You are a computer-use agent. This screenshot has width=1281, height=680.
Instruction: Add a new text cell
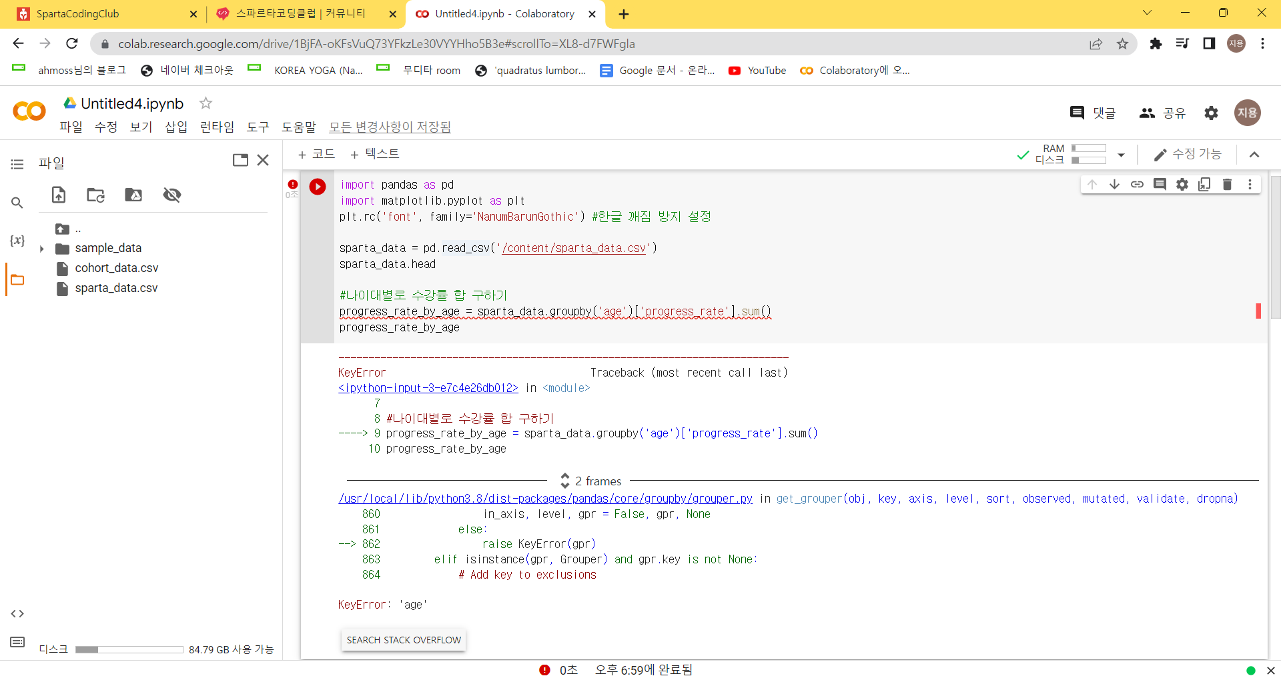point(374,154)
